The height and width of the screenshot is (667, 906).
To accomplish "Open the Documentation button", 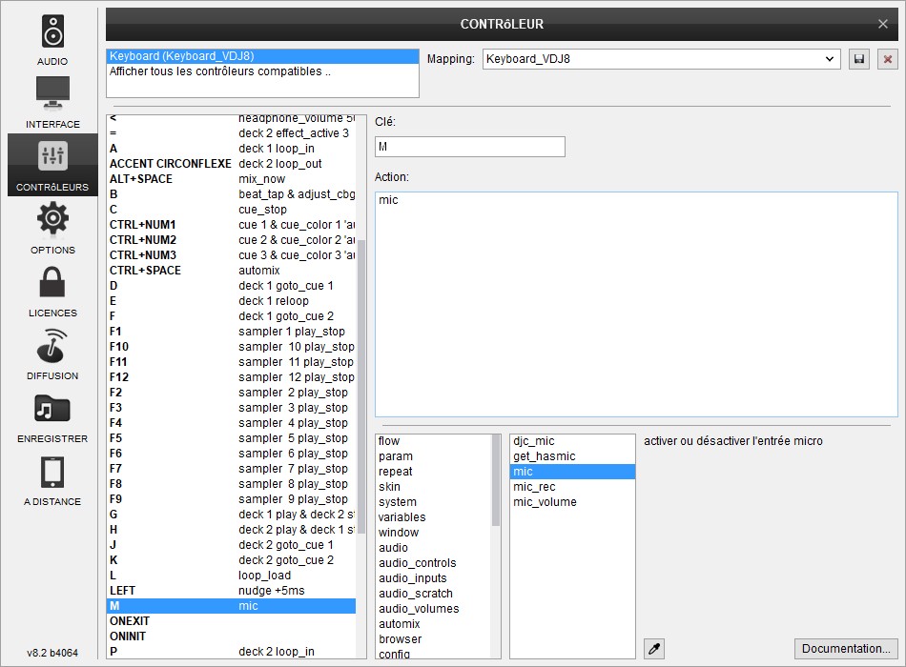I will [846, 649].
